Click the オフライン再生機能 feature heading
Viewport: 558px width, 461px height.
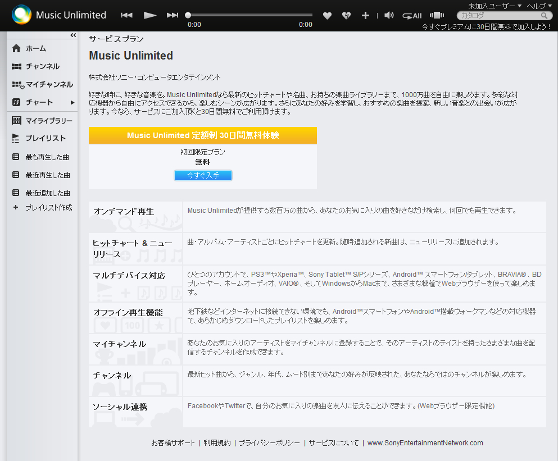(x=128, y=312)
